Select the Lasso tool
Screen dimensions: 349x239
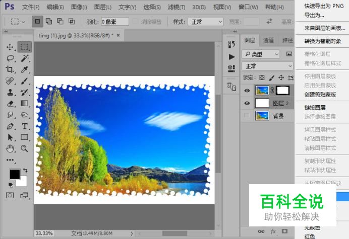tap(10, 58)
